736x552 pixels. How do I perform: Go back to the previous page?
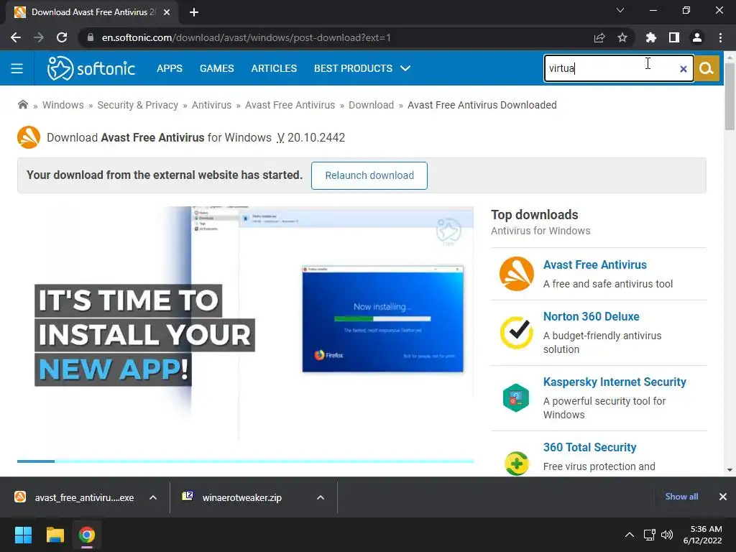tap(16, 37)
